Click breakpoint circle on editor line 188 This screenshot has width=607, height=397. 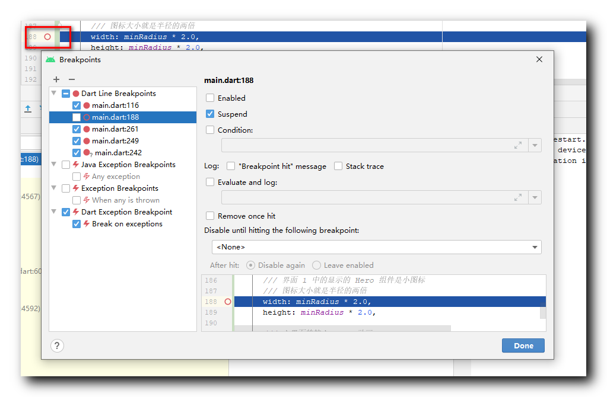tap(47, 37)
